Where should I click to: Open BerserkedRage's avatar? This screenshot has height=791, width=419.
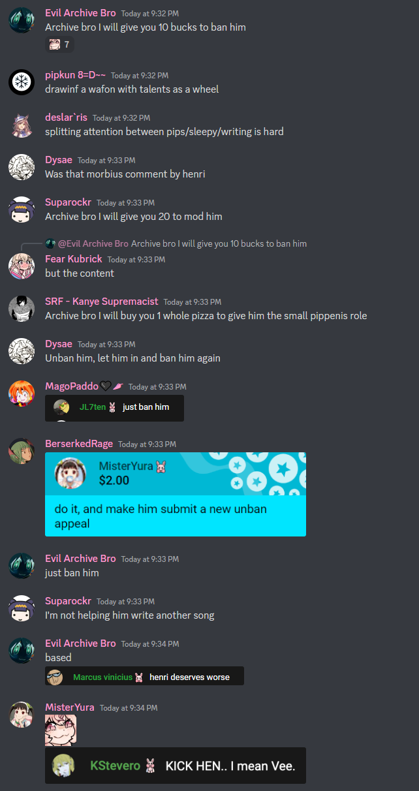click(x=22, y=450)
